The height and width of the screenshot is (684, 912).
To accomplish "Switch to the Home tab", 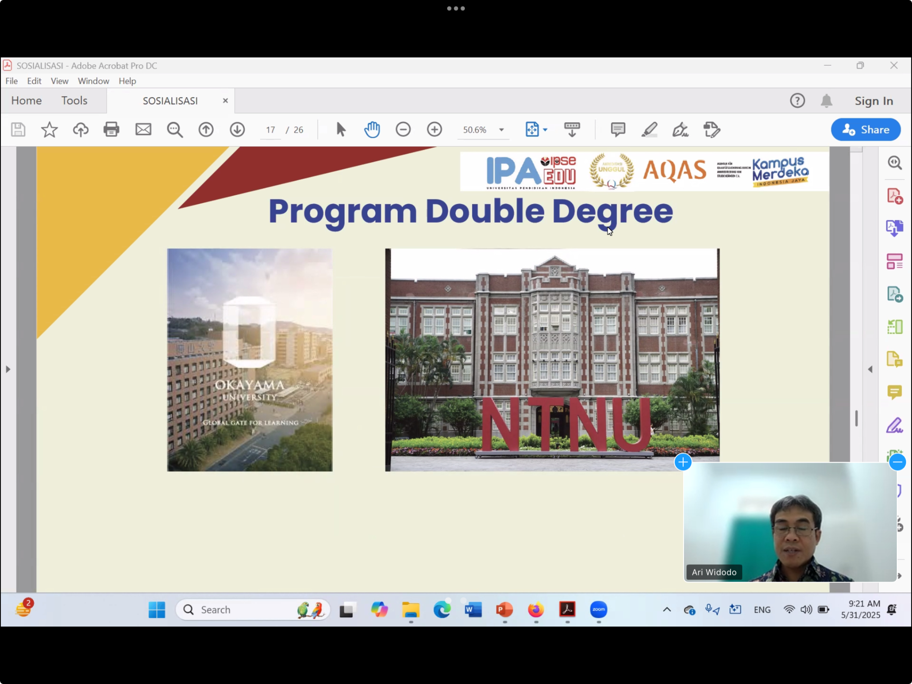I will click(26, 101).
